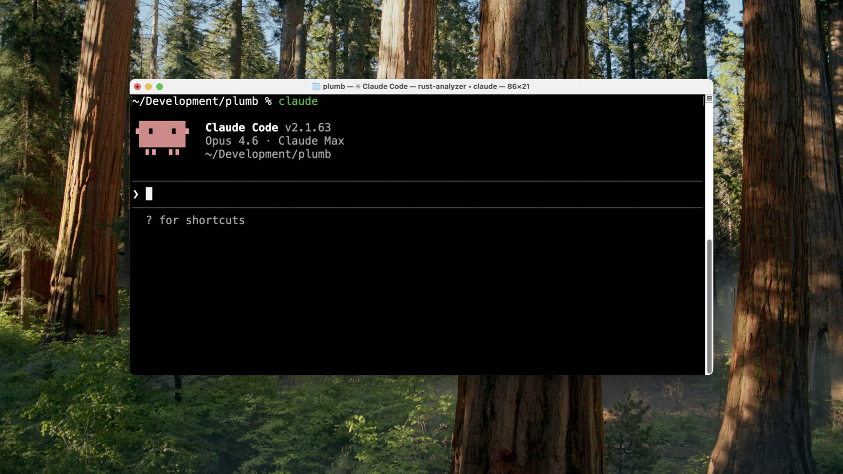
Task: Click the small triangle separator in window title
Action: point(469,87)
